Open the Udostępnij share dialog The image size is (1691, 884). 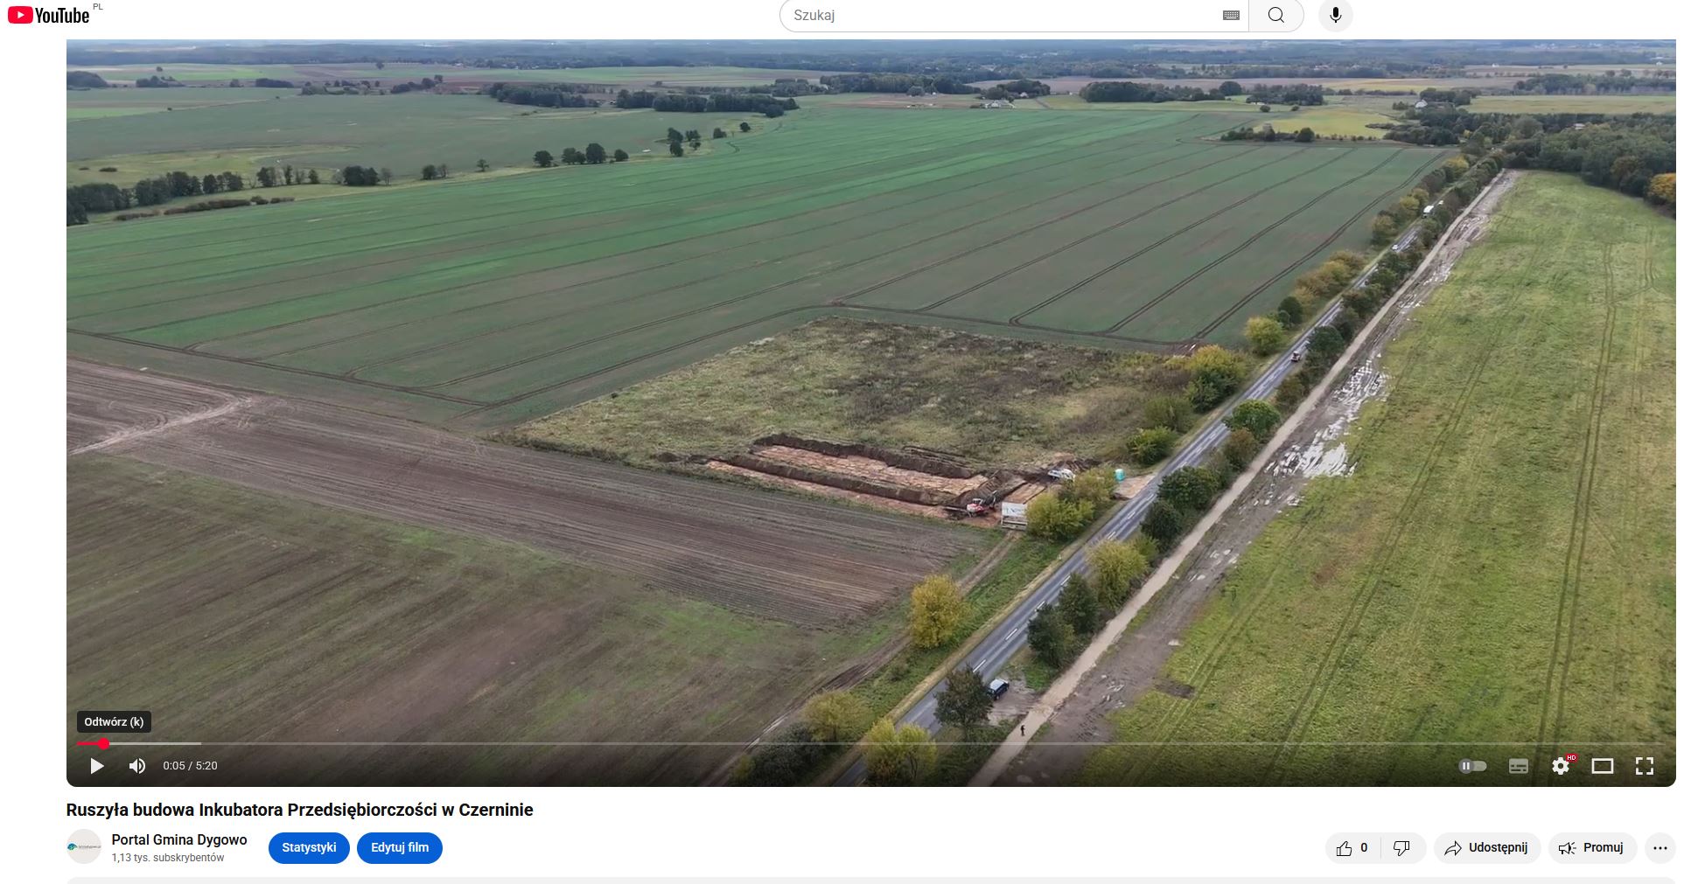coord(1486,848)
